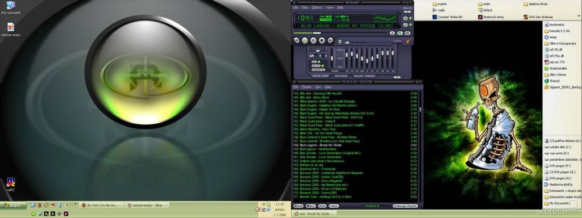Click the visualization spectrum display in Winamp
This screenshot has height=218, width=582.
pyautogui.click(x=385, y=19)
